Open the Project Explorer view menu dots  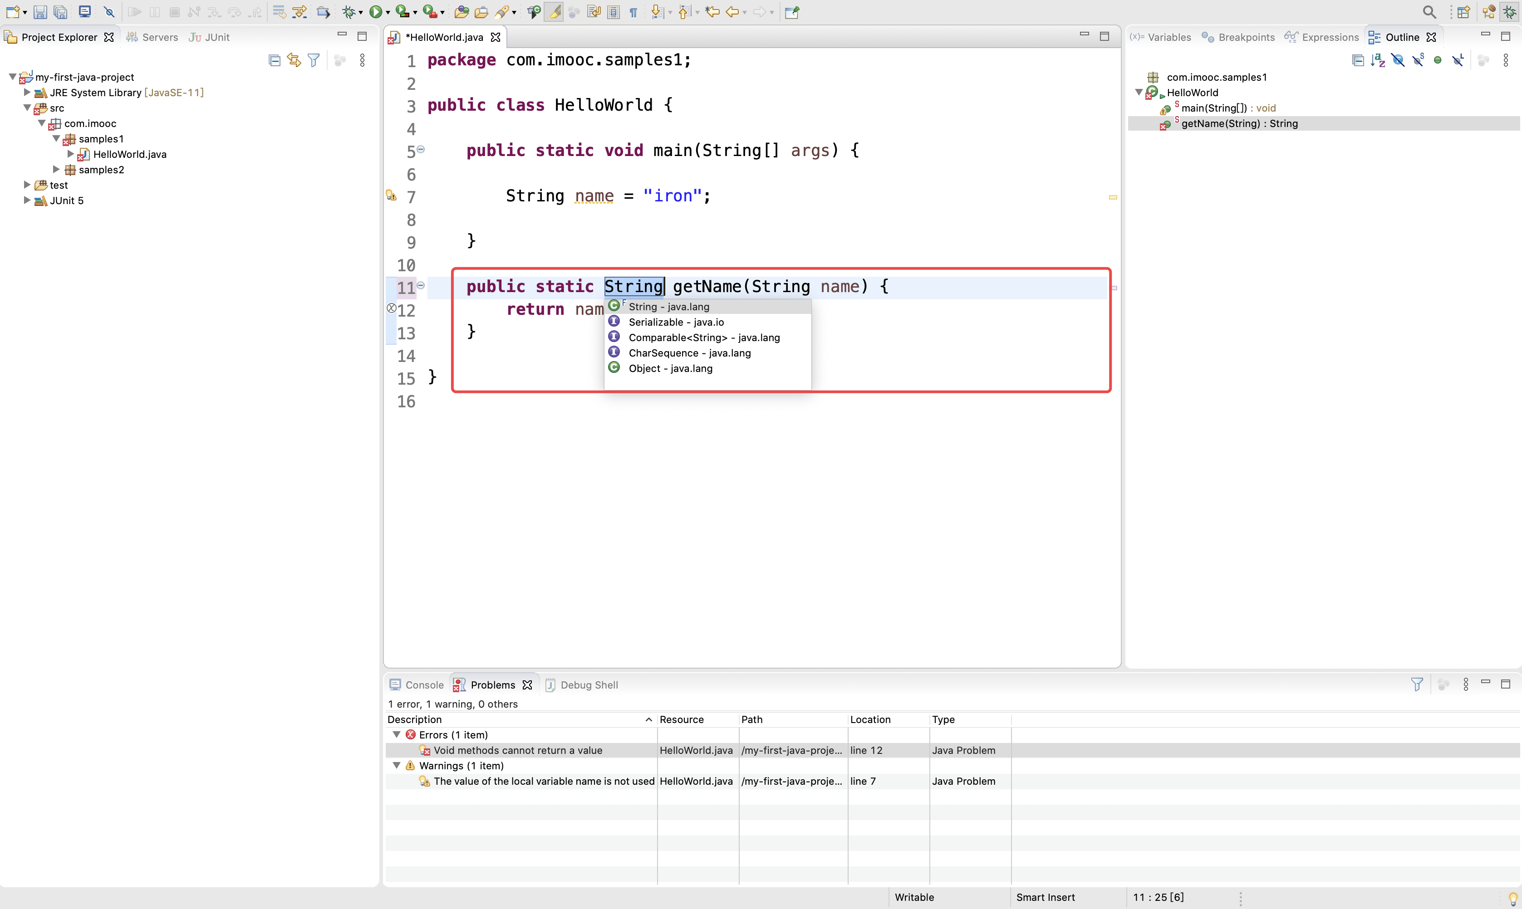pyautogui.click(x=362, y=60)
